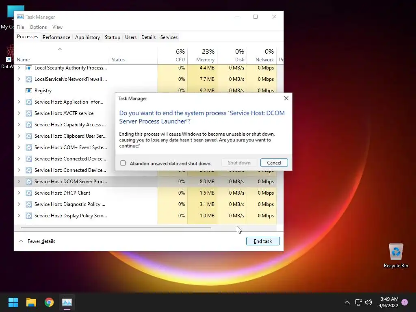The width and height of the screenshot is (416, 312).
Task: Open the Windows Start menu
Action: pos(13,302)
